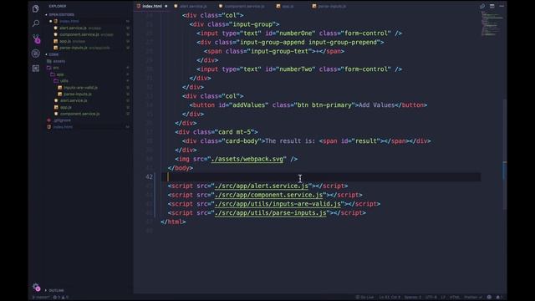Switch to the alert.service.js tab
The image size is (535, 301).
click(191, 6)
